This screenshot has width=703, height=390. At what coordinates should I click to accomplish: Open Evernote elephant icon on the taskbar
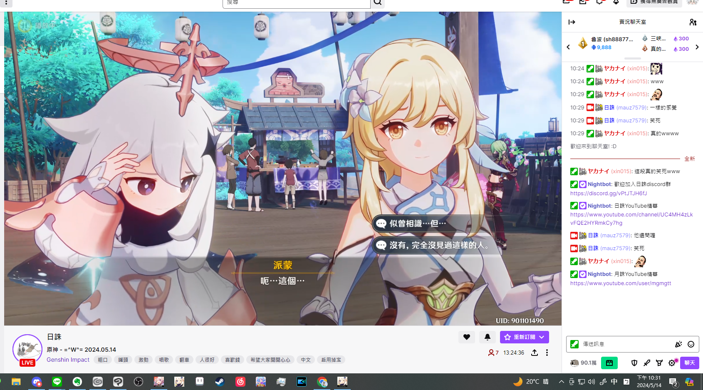77,382
